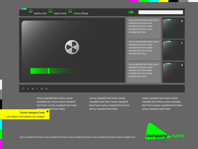Click the green monitor icon beside menu one
This screenshot has width=198, height=149.
[x=31, y=11]
